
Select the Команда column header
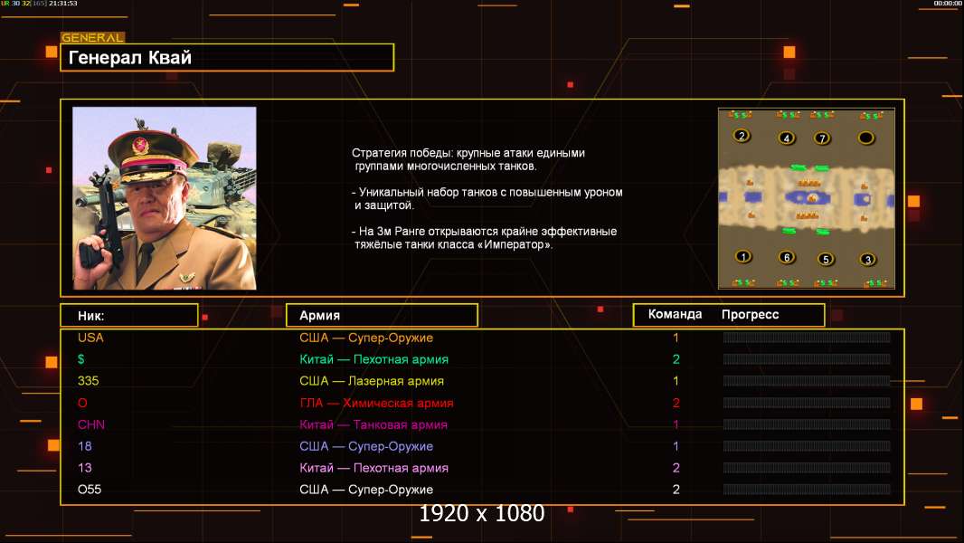tap(675, 314)
